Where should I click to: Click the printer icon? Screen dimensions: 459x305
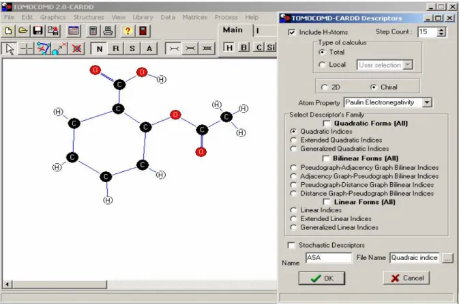(x=108, y=31)
